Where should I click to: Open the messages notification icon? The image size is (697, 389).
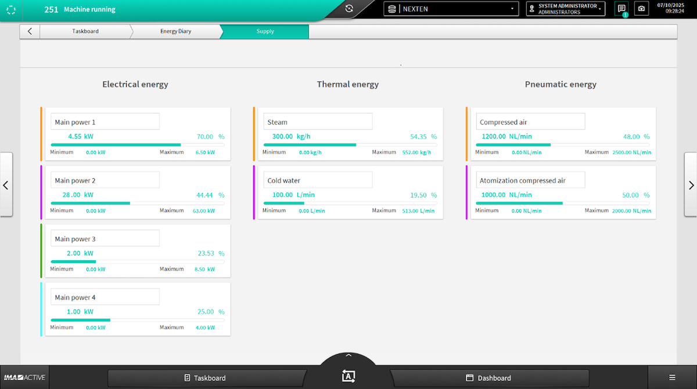pyautogui.click(x=621, y=9)
